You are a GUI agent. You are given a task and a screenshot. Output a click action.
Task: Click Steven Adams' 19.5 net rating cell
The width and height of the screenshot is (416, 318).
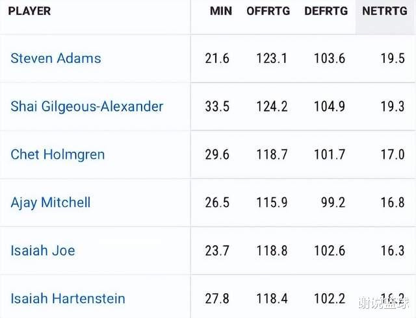[x=393, y=58]
